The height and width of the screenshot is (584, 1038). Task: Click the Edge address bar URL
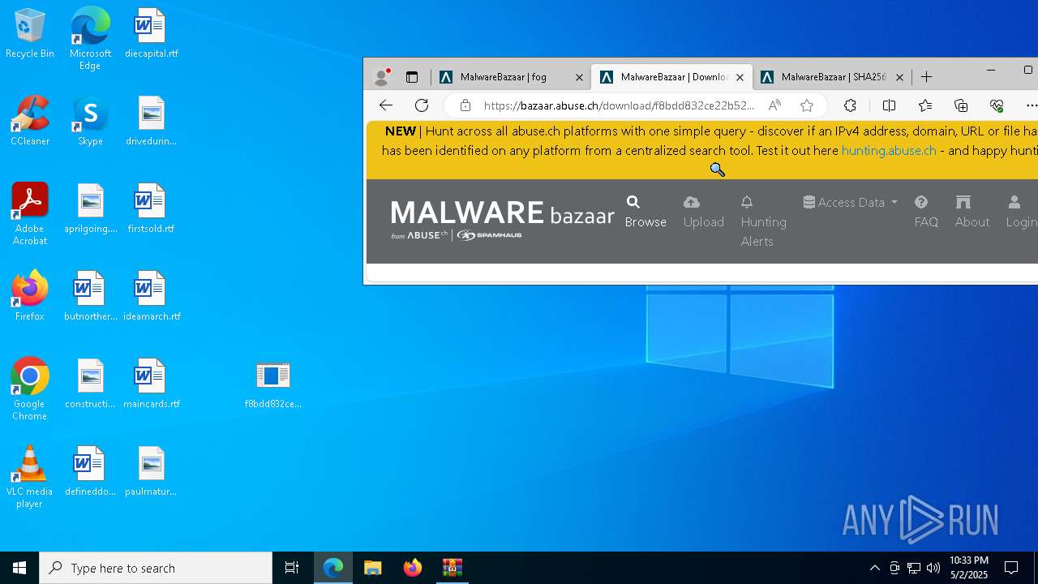tap(619, 105)
